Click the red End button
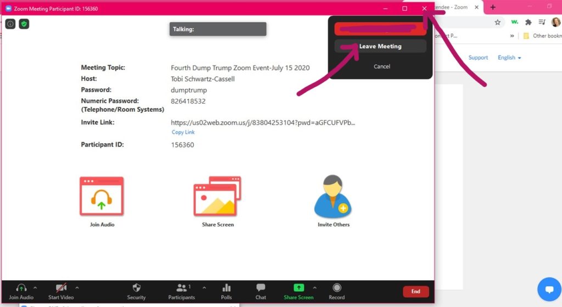 point(415,291)
